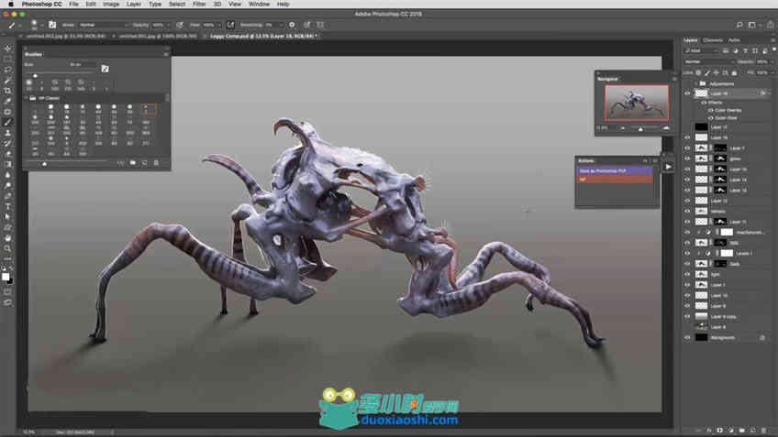Add layer mask from Layers panel bottom

tap(720, 431)
